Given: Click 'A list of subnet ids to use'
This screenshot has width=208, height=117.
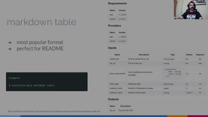Looking at the screenshot, I should (138, 59).
